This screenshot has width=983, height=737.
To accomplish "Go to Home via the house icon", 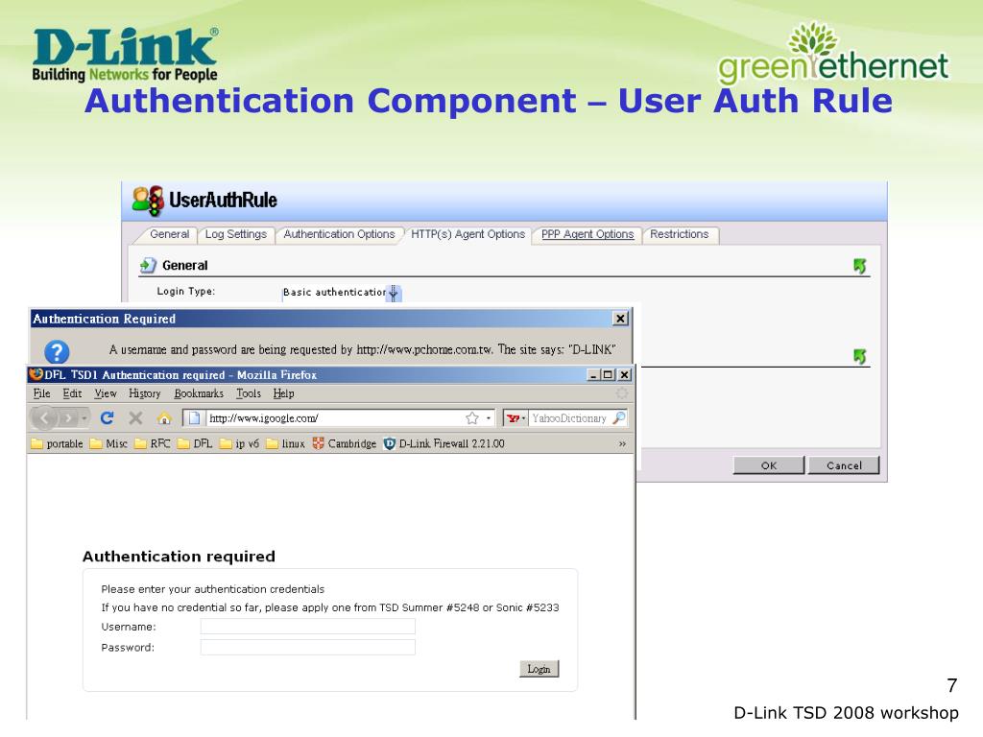I will [x=164, y=418].
